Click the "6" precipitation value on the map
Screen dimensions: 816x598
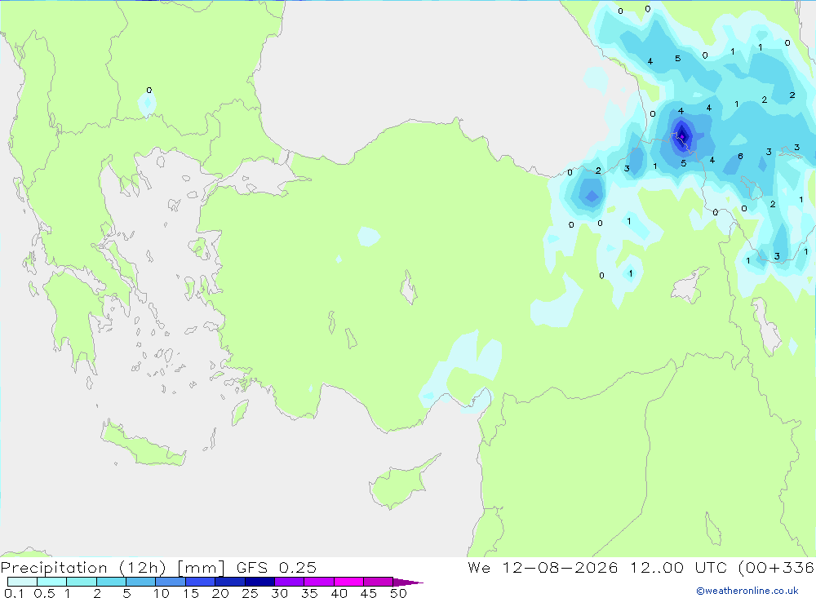click(740, 156)
